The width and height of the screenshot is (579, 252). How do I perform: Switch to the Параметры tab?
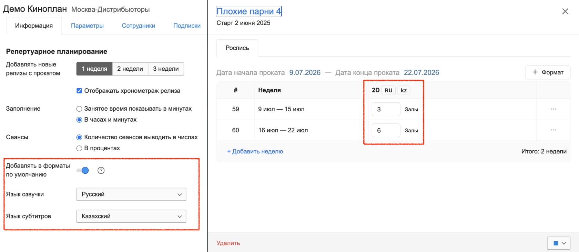[87, 26]
